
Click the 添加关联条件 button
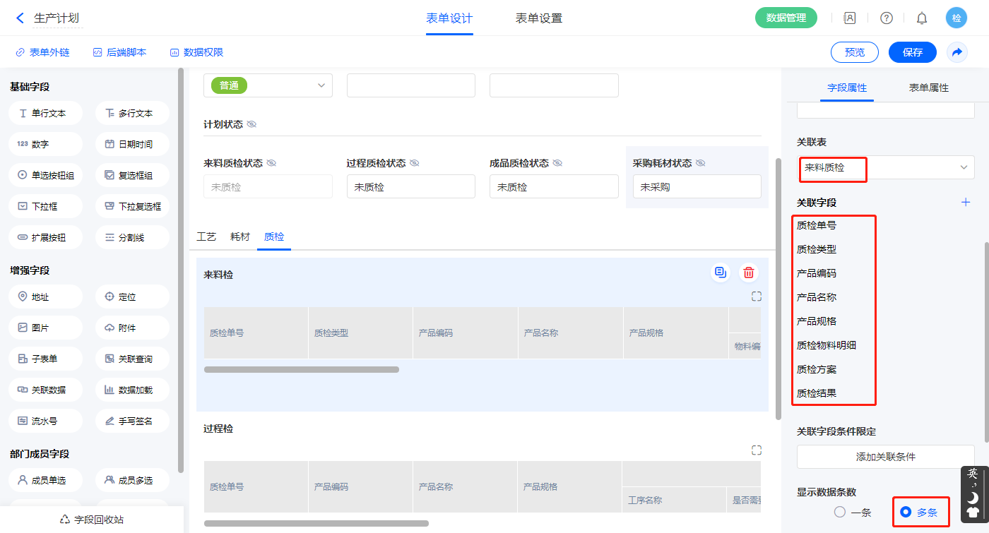tap(885, 457)
